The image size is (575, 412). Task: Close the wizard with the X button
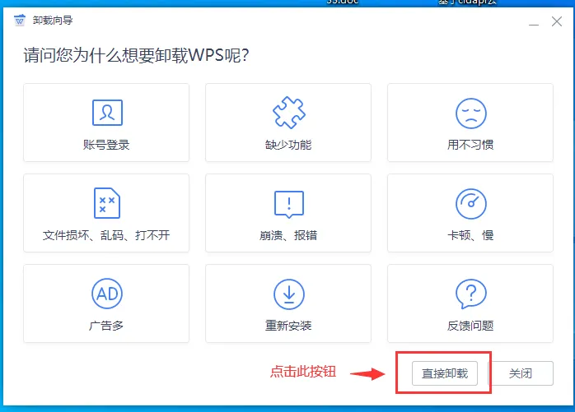pos(557,21)
